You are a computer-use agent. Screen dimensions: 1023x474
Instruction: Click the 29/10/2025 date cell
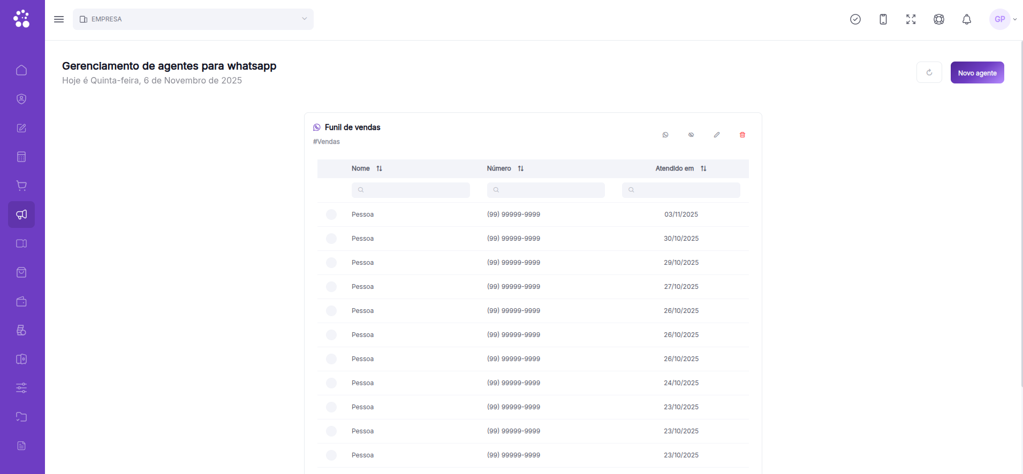point(681,263)
